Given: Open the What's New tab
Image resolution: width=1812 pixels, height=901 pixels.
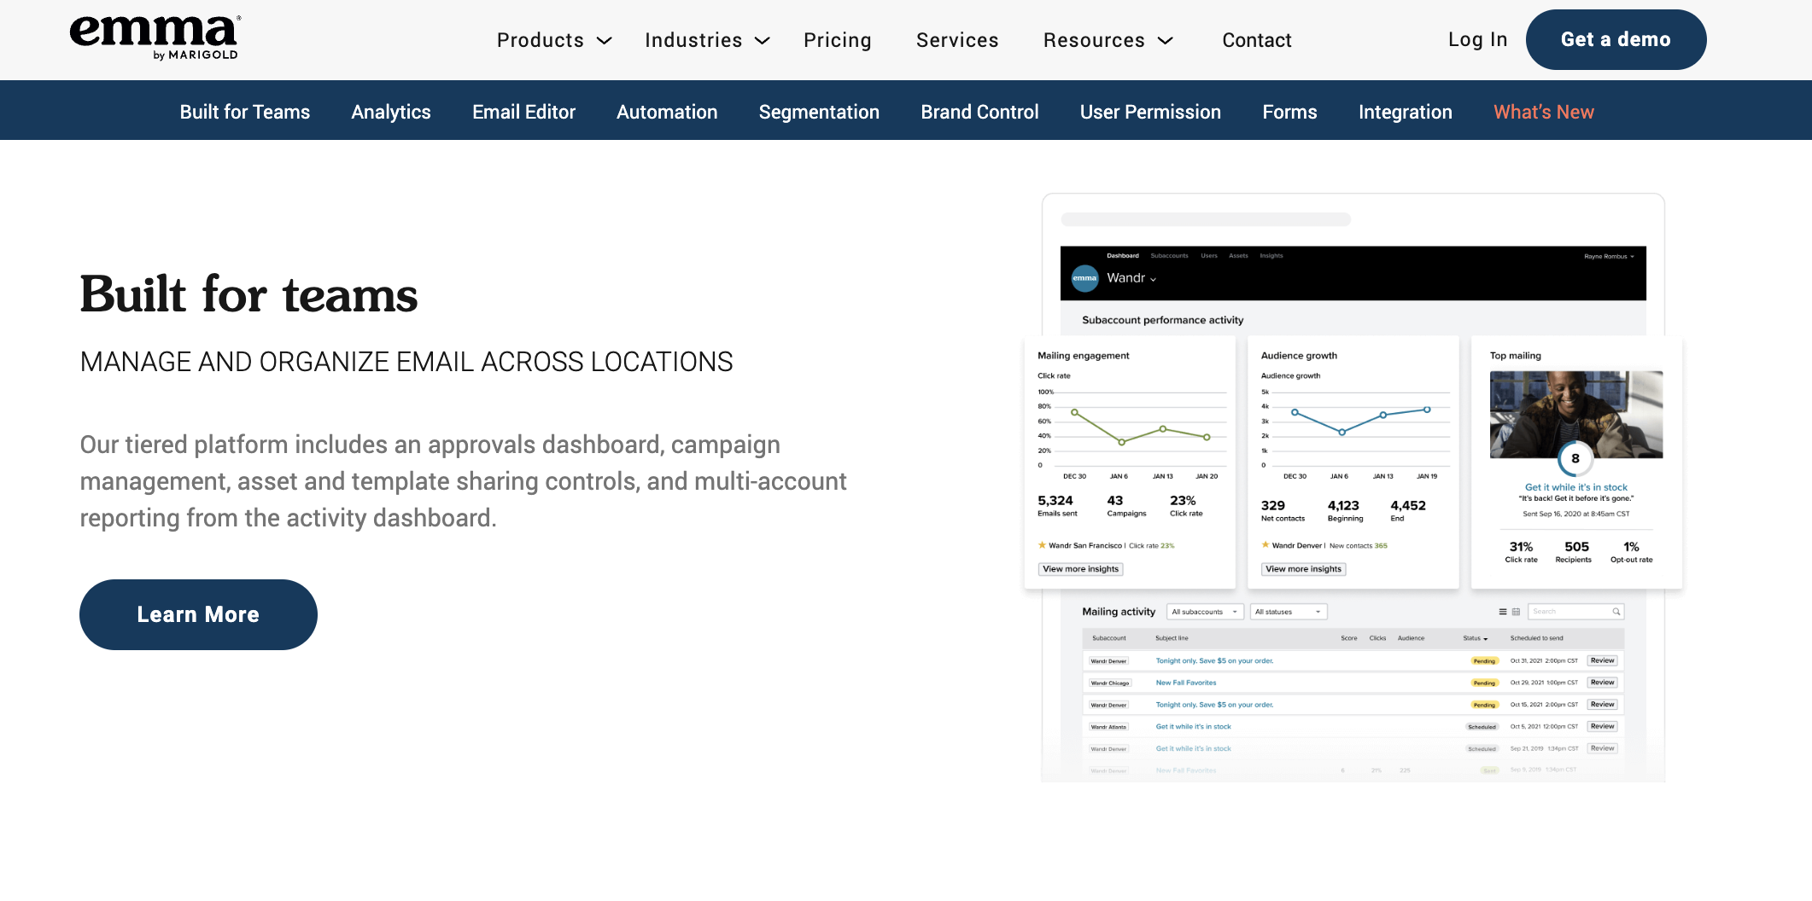Looking at the screenshot, I should pyautogui.click(x=1544, y=112).
